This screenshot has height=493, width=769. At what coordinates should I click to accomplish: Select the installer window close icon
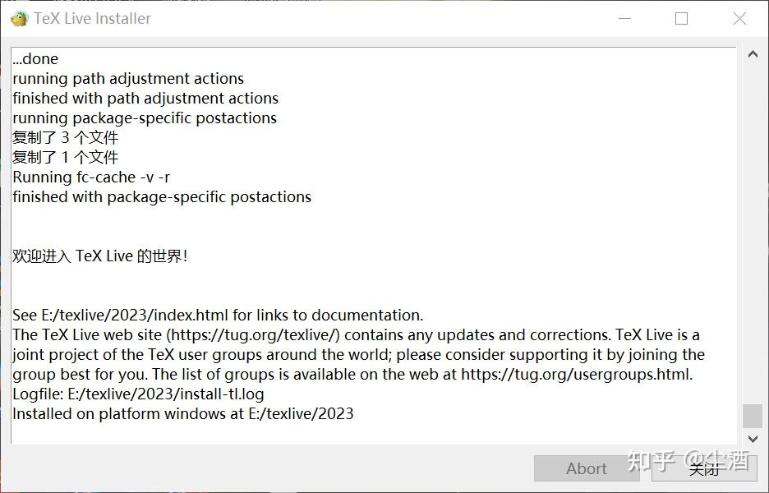click(739, 17)
